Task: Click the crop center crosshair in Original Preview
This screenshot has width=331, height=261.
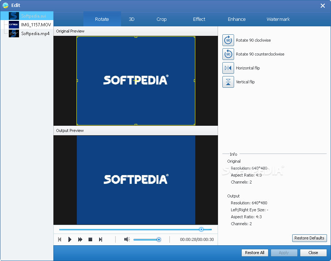Action: click(x=136, y=80)
